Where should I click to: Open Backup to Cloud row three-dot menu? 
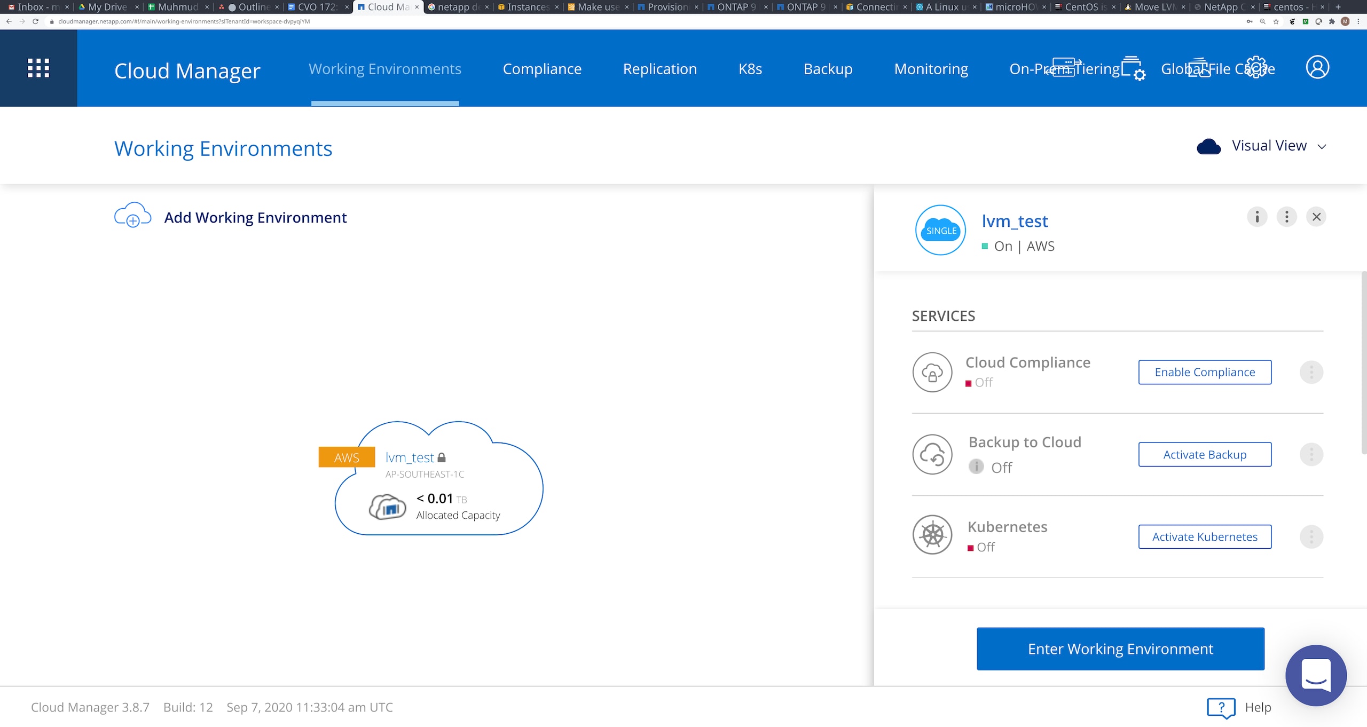[x=1311, y=454]
